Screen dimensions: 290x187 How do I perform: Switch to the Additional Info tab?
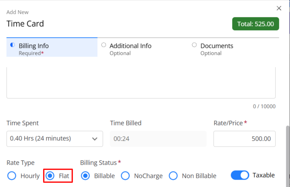click(143, 49)
